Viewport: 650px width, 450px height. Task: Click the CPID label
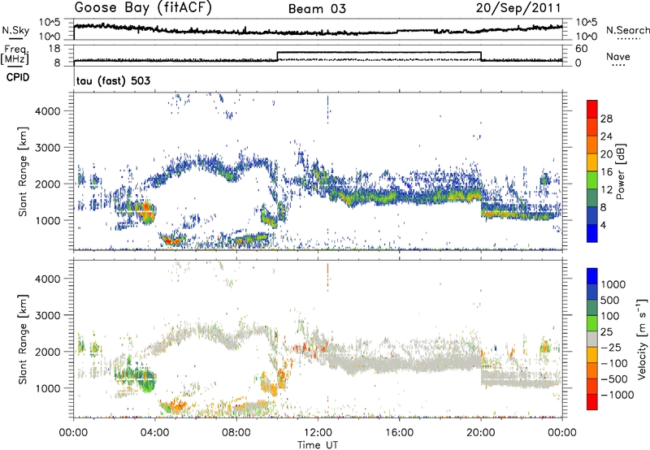18,77
